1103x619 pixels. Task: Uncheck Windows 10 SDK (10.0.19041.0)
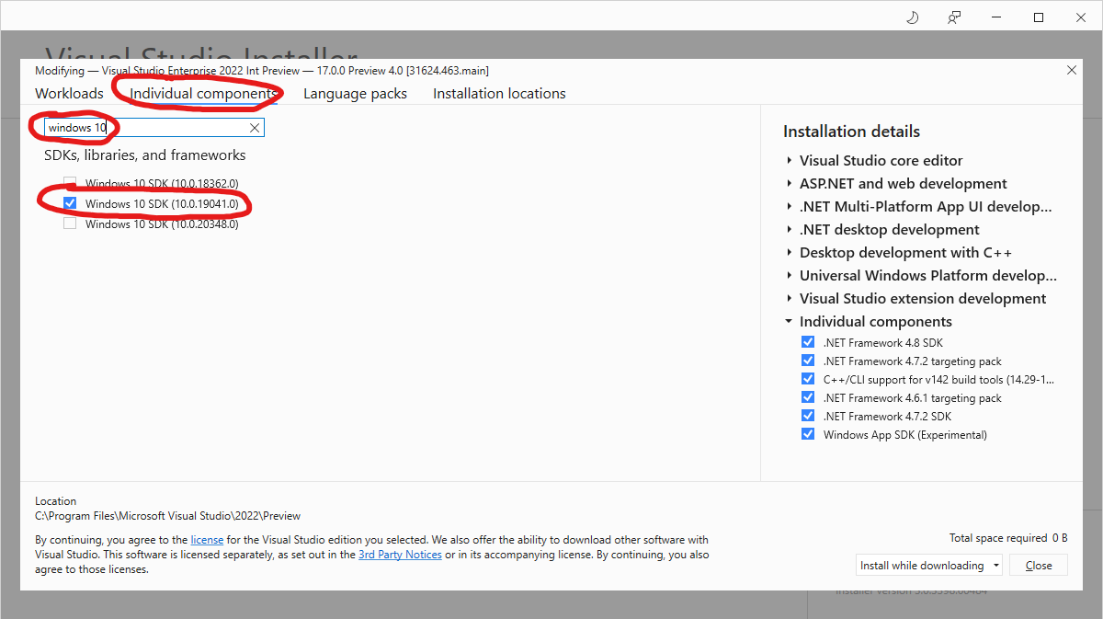pos(69,203)
